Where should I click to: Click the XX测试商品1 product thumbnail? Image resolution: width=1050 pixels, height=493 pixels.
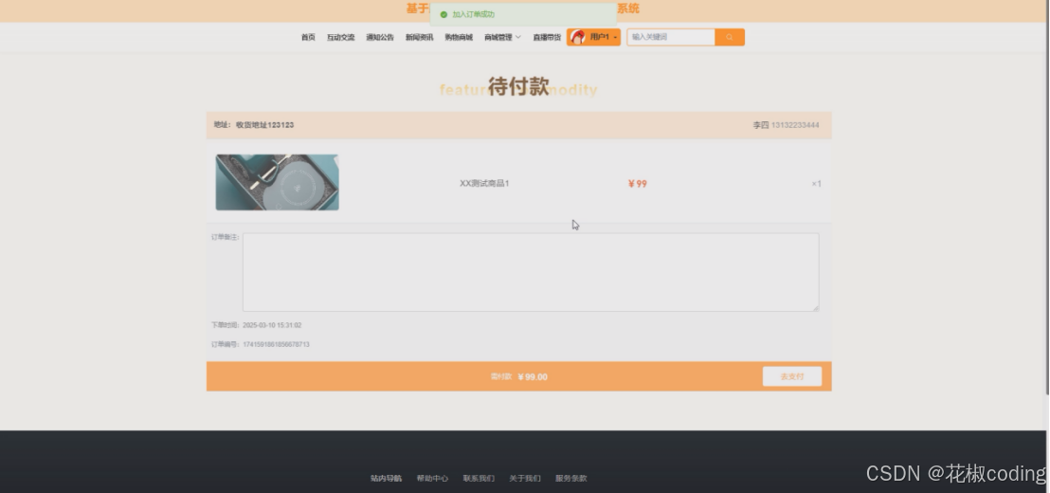point(278,182)
